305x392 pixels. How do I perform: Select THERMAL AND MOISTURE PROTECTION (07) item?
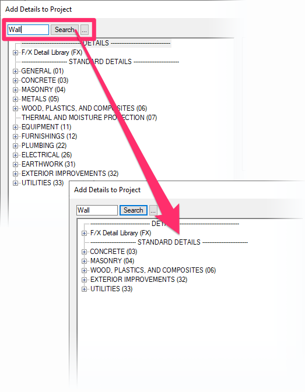click(x=89, y=118)
